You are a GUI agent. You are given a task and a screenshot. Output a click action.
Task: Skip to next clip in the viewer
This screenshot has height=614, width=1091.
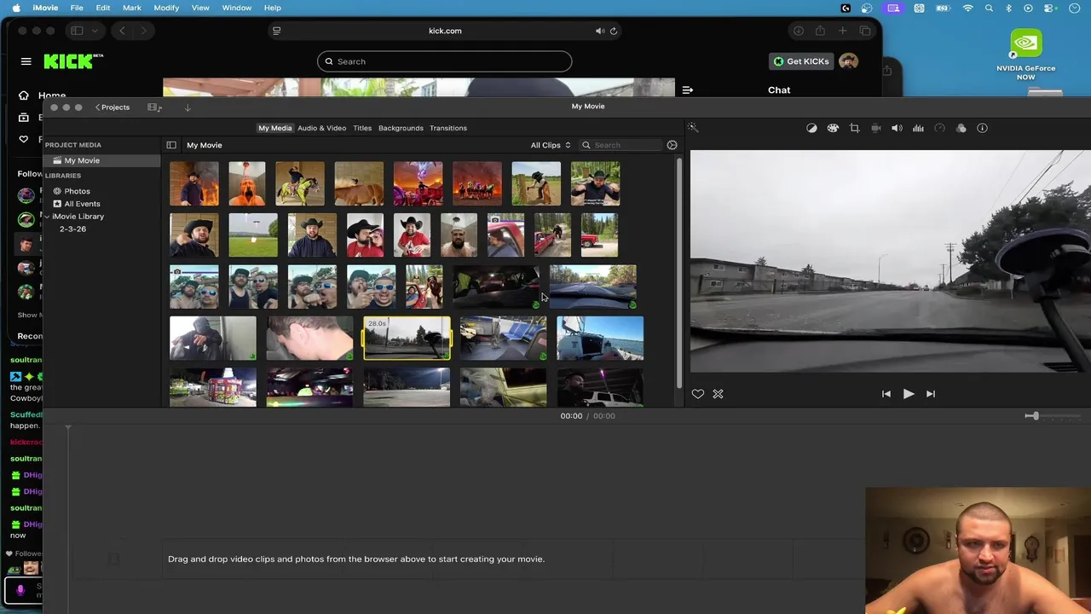point(931,394)
